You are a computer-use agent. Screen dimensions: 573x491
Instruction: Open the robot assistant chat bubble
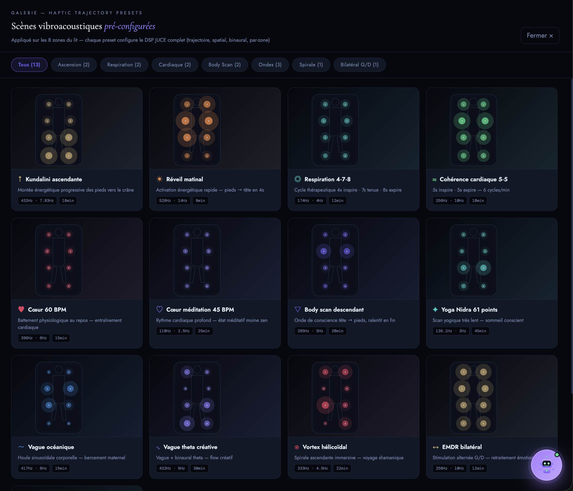pos(546,465)
